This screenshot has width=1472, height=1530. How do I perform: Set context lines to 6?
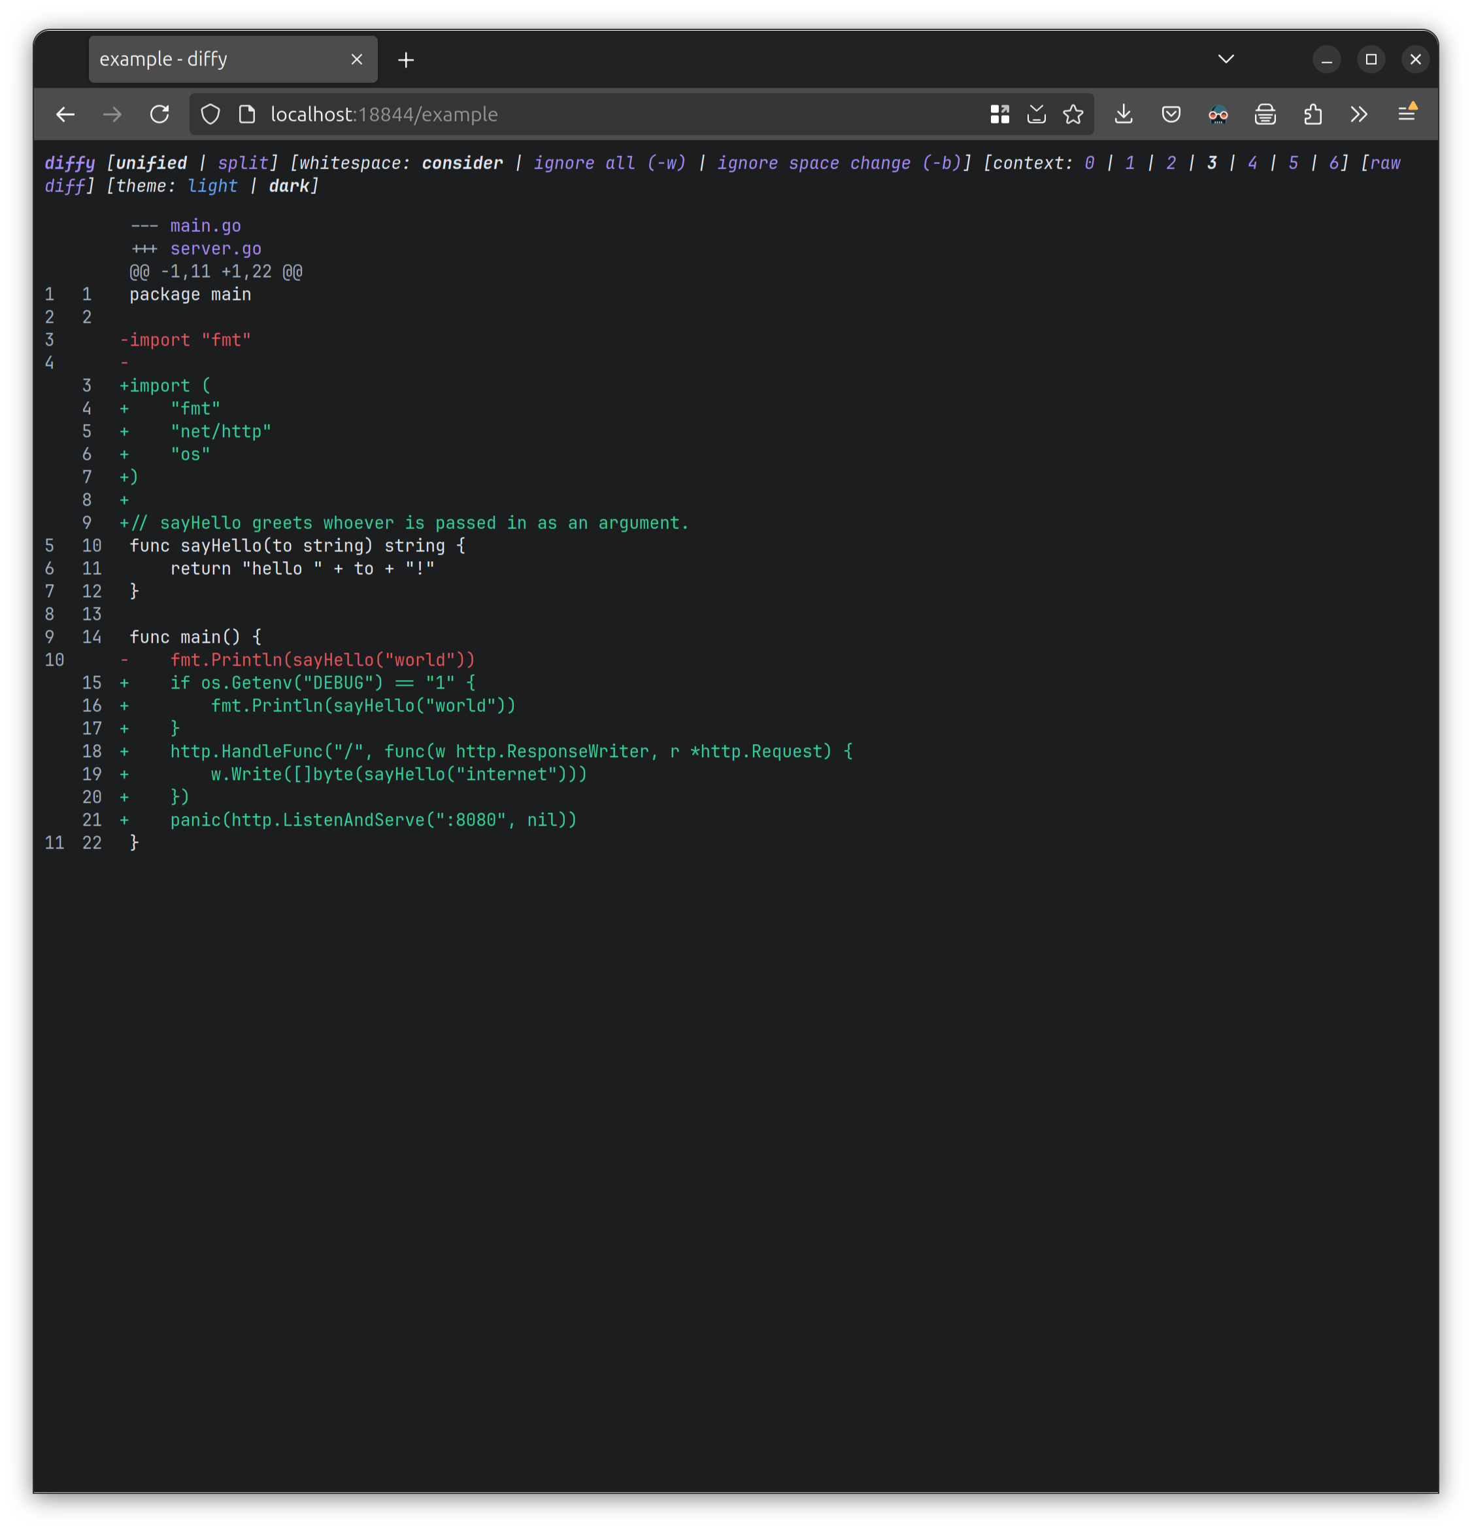[1334, 163]
